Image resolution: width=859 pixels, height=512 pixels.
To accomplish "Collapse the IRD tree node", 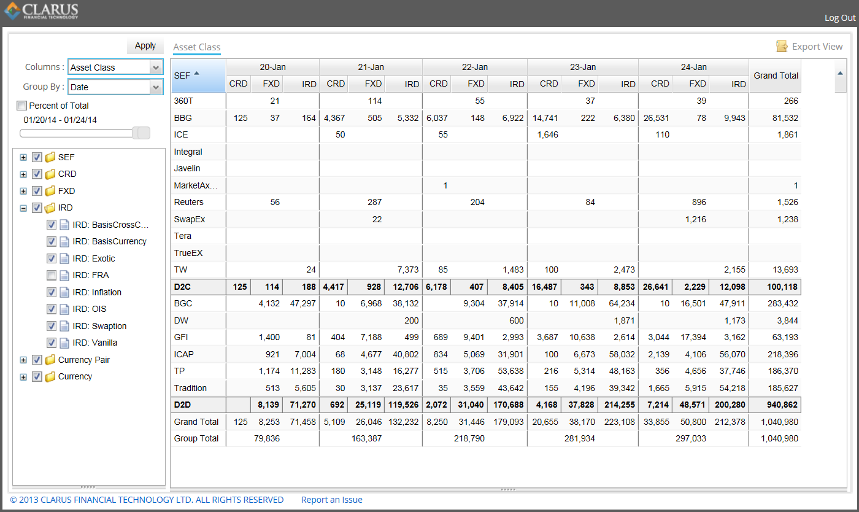I will [23, 208].
